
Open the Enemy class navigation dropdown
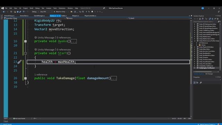96,18
